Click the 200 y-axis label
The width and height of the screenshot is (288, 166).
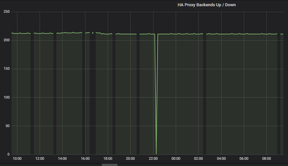pyautogui.click(x=7, y=40)
